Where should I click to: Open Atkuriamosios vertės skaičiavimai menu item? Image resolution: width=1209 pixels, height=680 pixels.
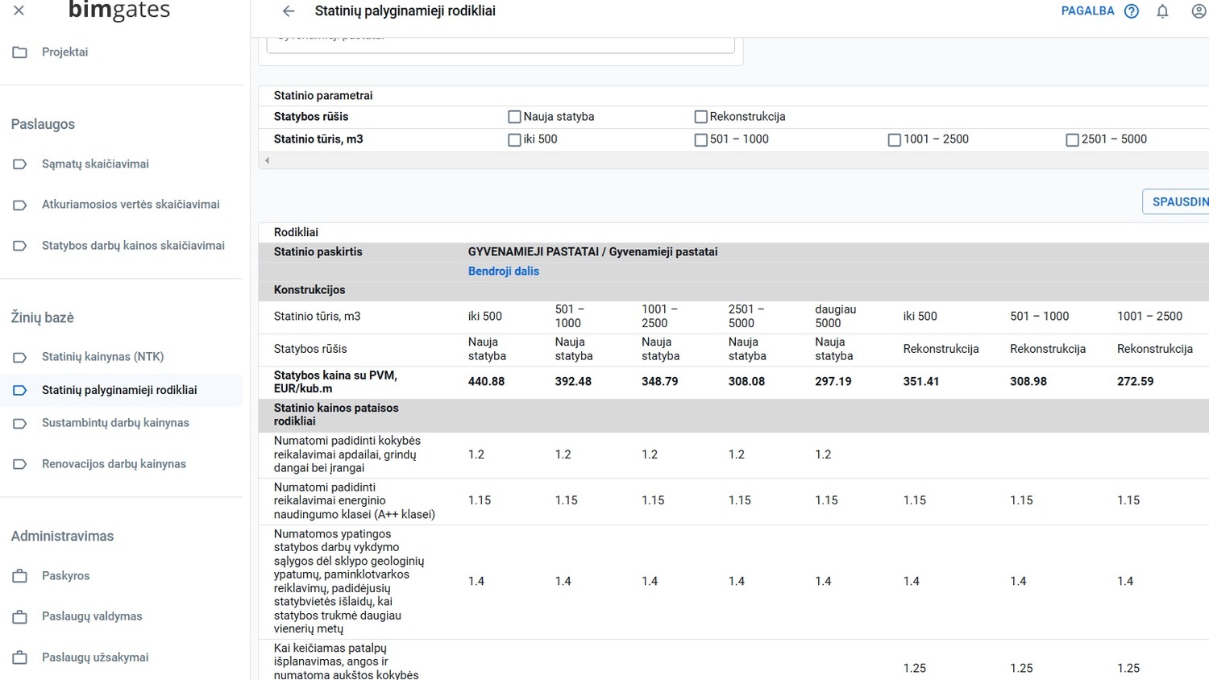pos(131,205)
